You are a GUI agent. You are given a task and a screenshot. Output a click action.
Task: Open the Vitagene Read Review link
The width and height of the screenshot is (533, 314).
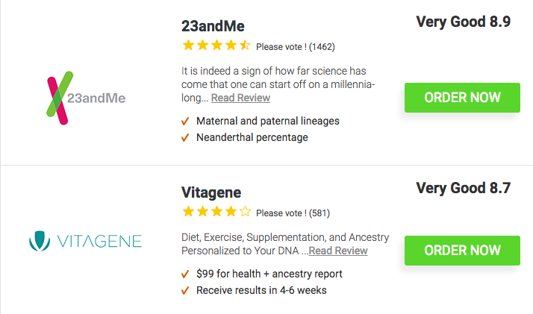pyautogui.click(x=338, y=251)
